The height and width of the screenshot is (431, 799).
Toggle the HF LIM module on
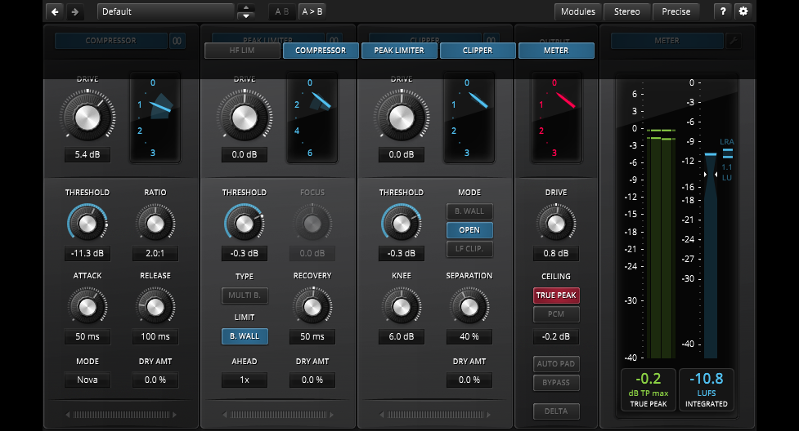click(x=242, y=51)
